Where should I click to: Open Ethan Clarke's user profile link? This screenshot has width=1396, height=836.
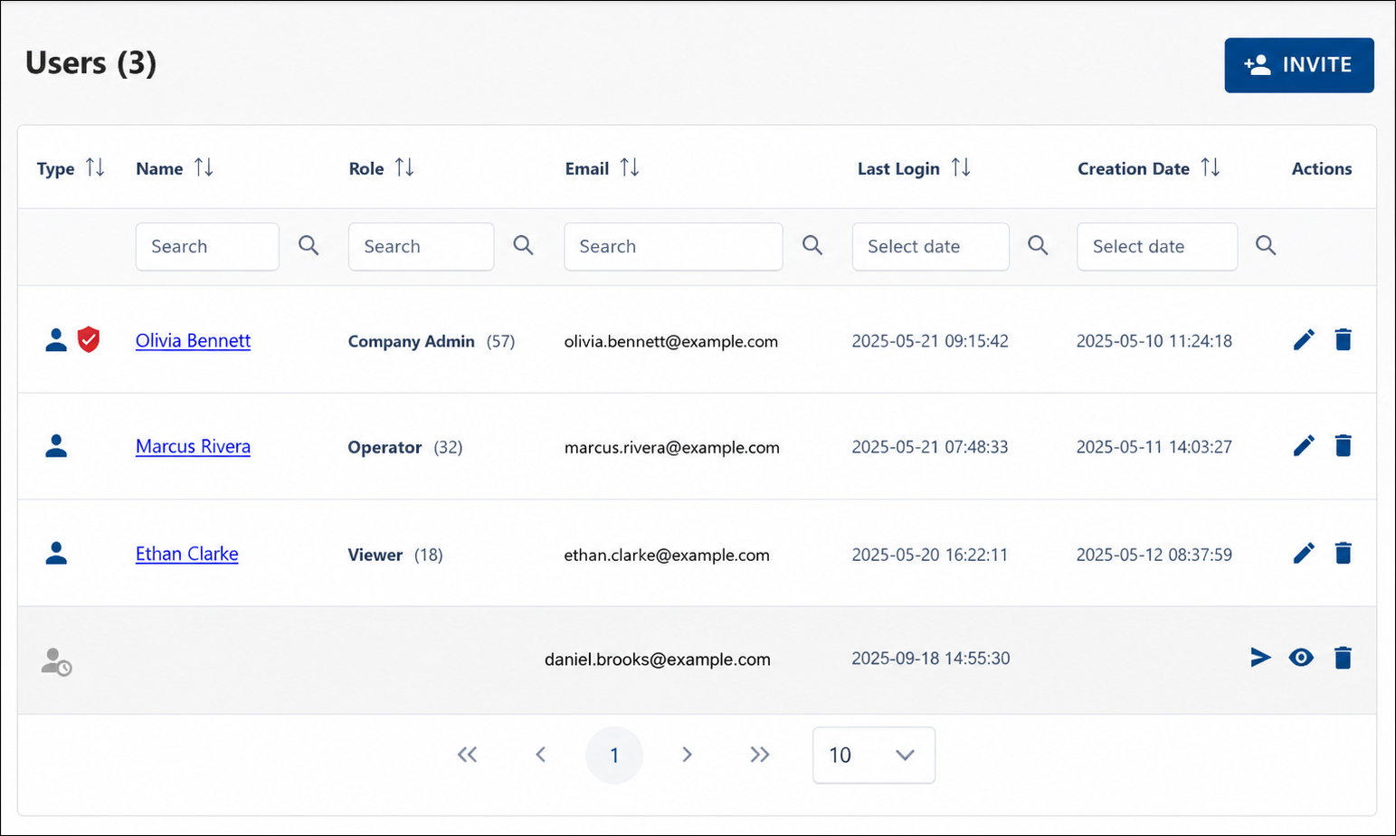tap(186, 554)
